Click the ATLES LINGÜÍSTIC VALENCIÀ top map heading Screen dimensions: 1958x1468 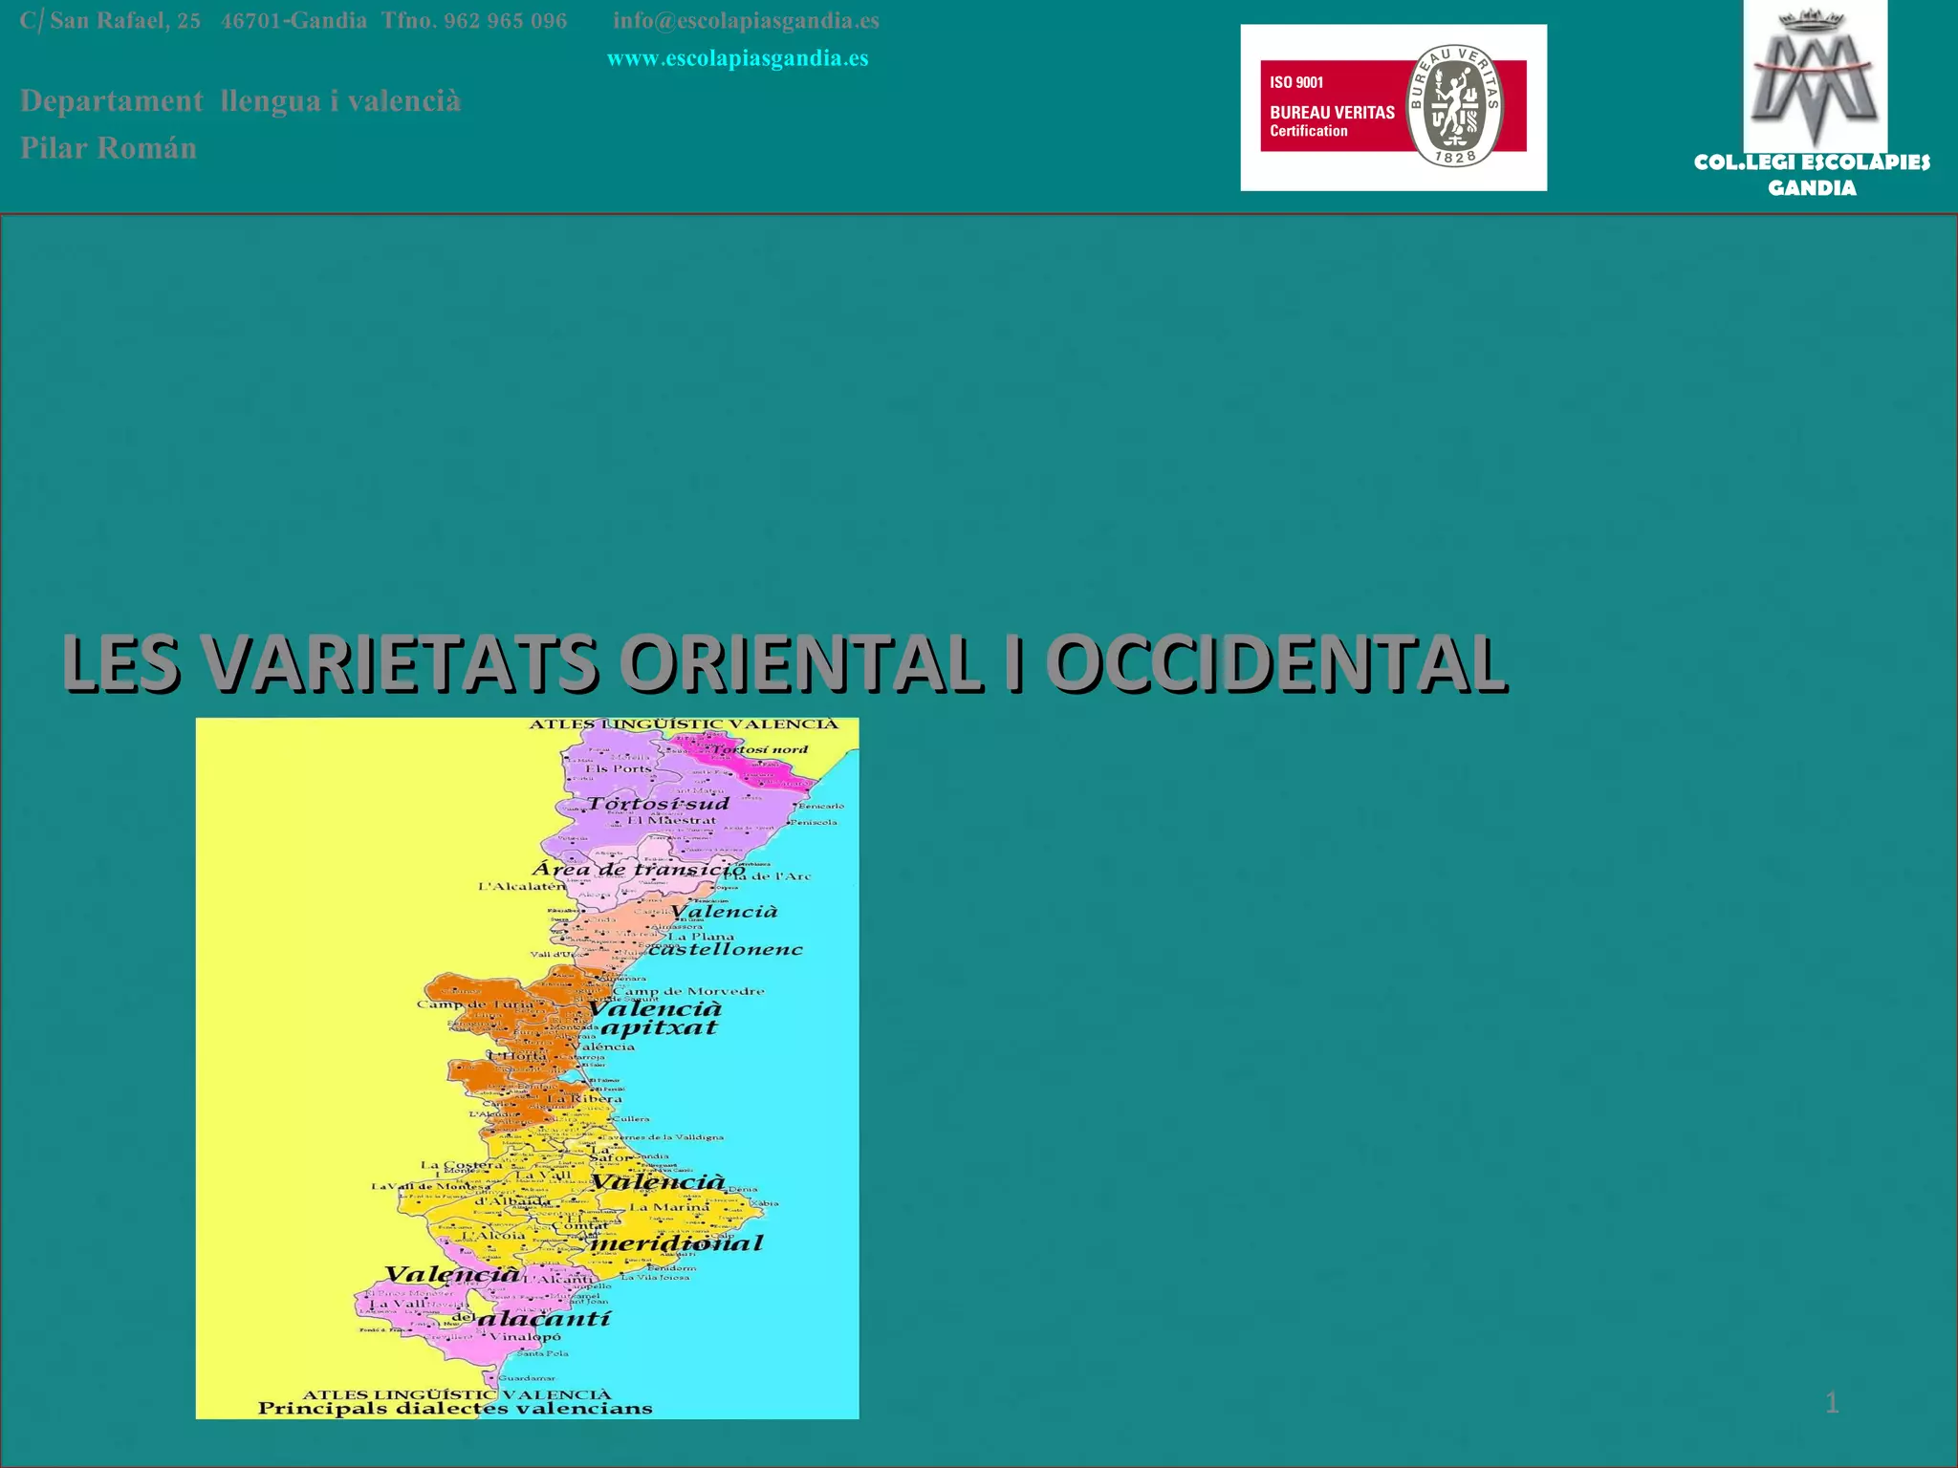click(x=683, y=724)
